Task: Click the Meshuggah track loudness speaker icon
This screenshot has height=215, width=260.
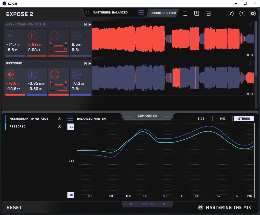Action: coord(11,36)
